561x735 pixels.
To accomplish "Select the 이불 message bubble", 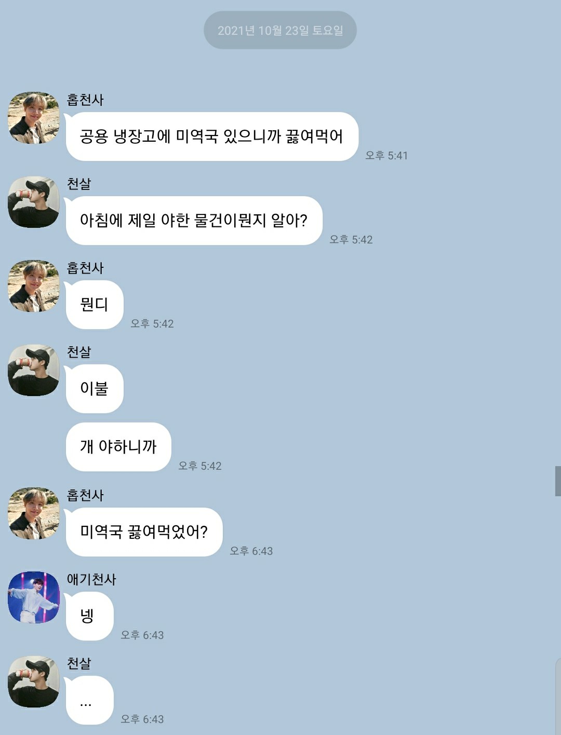I will point(95,389).
